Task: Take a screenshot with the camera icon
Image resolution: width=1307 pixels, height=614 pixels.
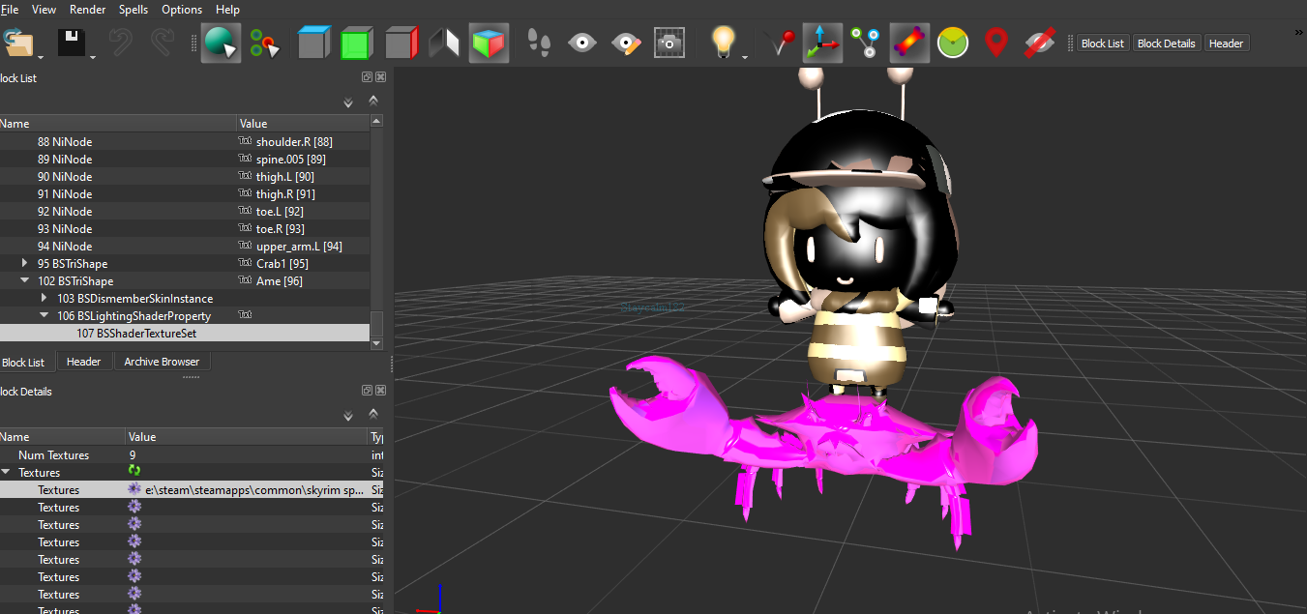Action: tap(669, 43)
